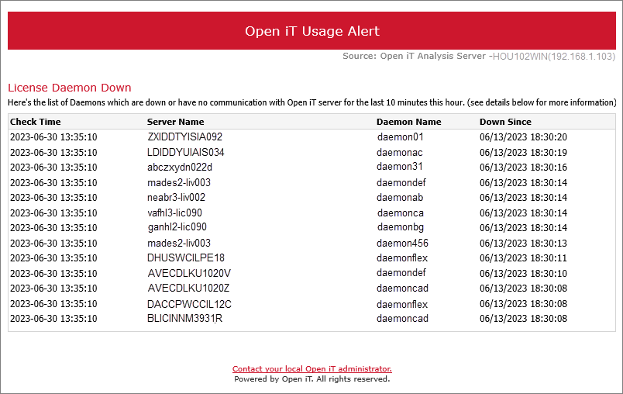This screenshot has width=623, height=394.
Task: Select server name DACCPWCCIL12C
Action: tap(189, 304)
